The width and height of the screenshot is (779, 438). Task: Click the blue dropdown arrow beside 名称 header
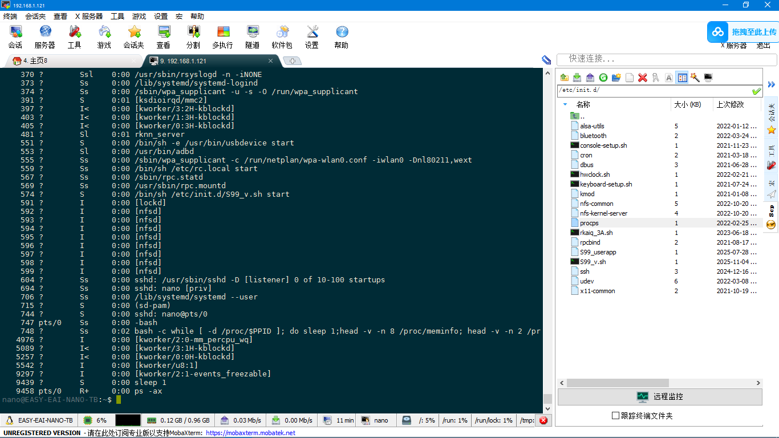tap(565, 104)
